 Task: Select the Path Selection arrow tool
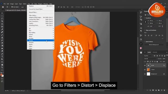2,59
